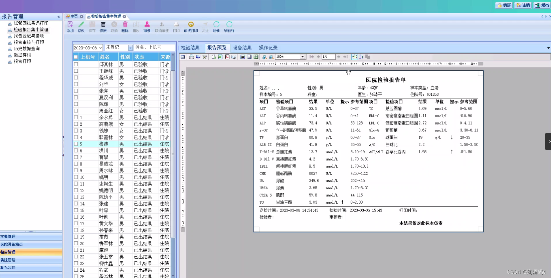Sort by the 状态 column header
This screenshot has width=551, height=278.
click(146, 57)
